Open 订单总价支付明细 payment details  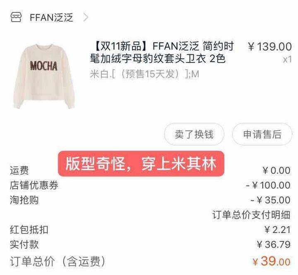251,215
